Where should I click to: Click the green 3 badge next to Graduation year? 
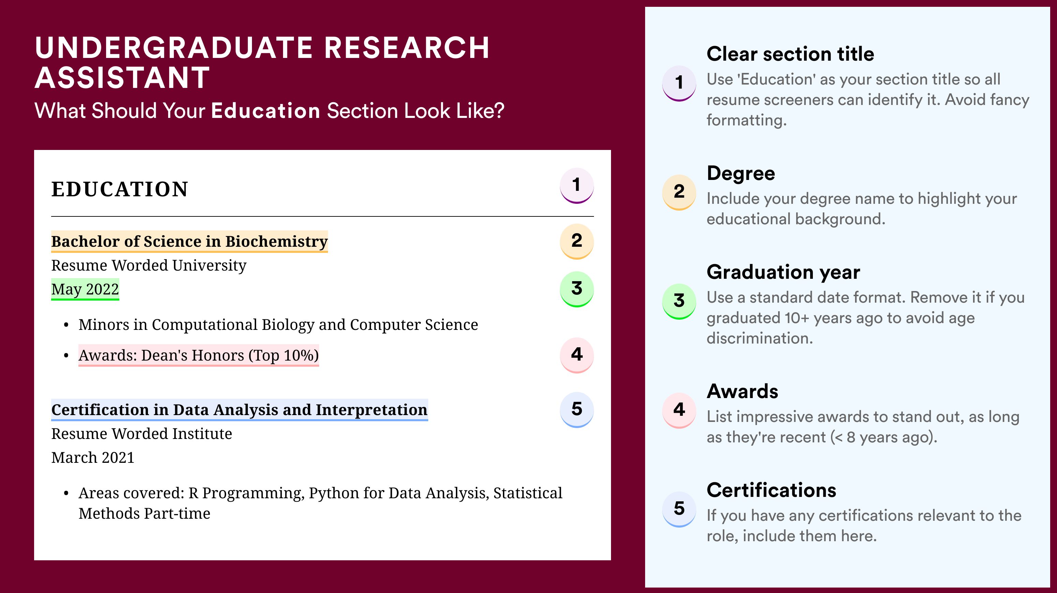[x=679, y=301]
